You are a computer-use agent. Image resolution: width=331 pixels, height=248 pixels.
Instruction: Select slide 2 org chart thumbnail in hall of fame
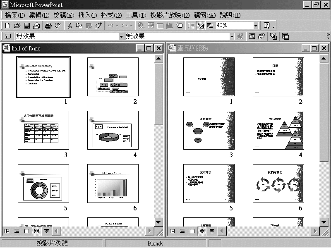coord(113,77)
